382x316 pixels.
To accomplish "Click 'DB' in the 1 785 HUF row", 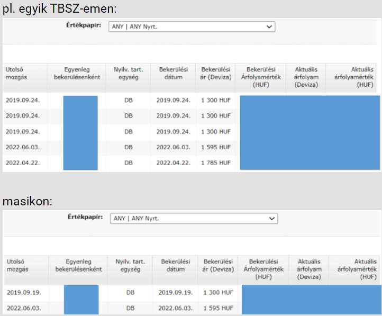I will 129,162.
